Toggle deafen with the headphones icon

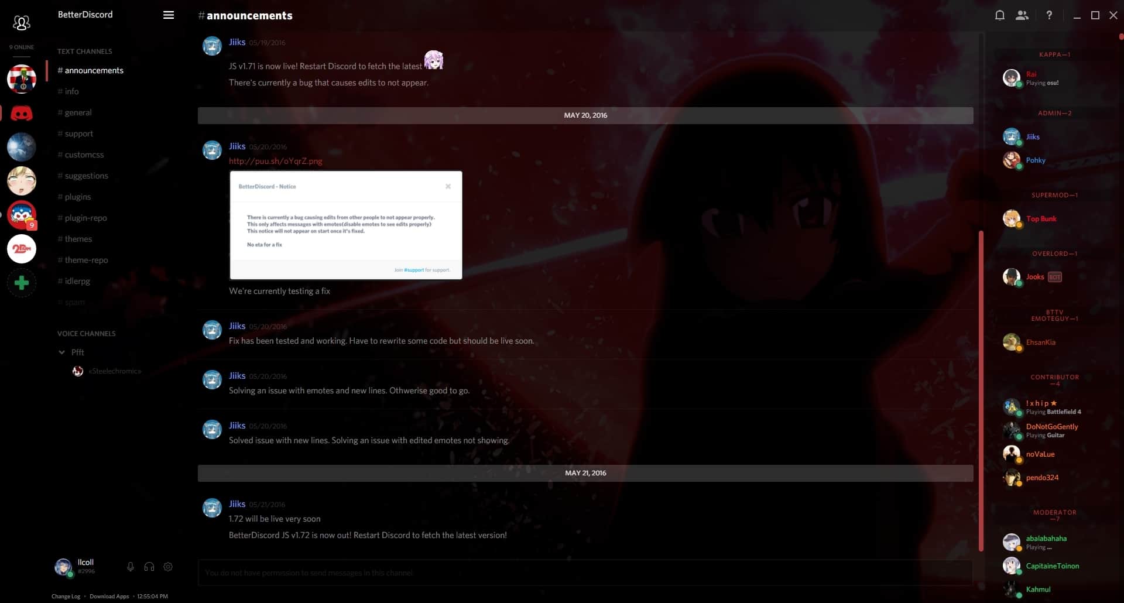tap(149, 567)
